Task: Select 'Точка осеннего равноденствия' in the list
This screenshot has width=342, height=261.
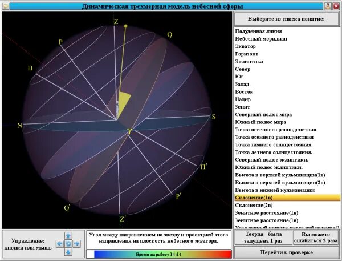Action: [x=287, y=137]
